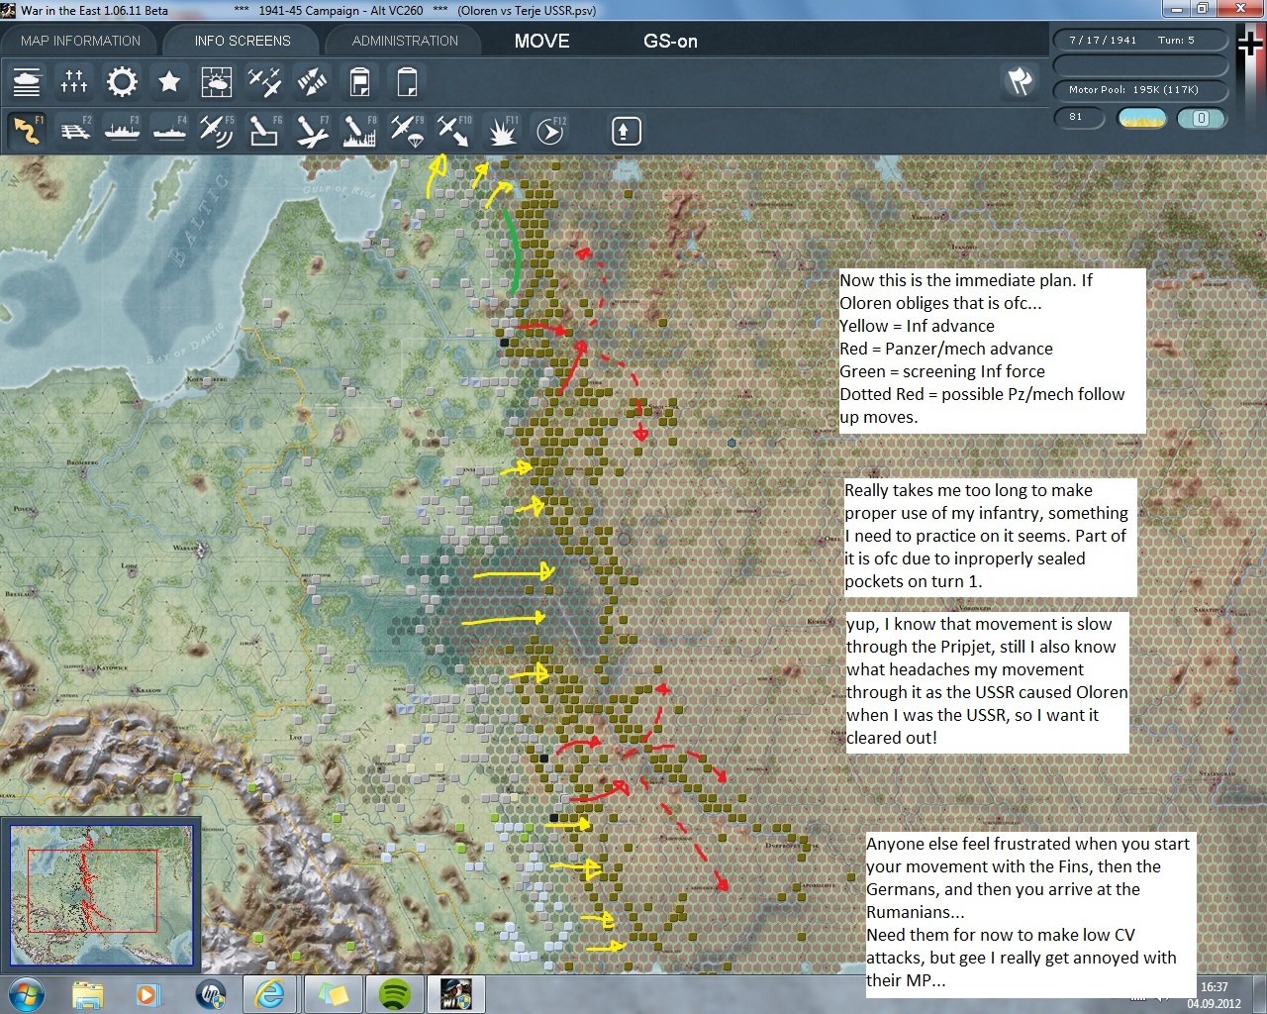
Task: Open the first logistics report clipboard icon
Action: click(359, 81)
